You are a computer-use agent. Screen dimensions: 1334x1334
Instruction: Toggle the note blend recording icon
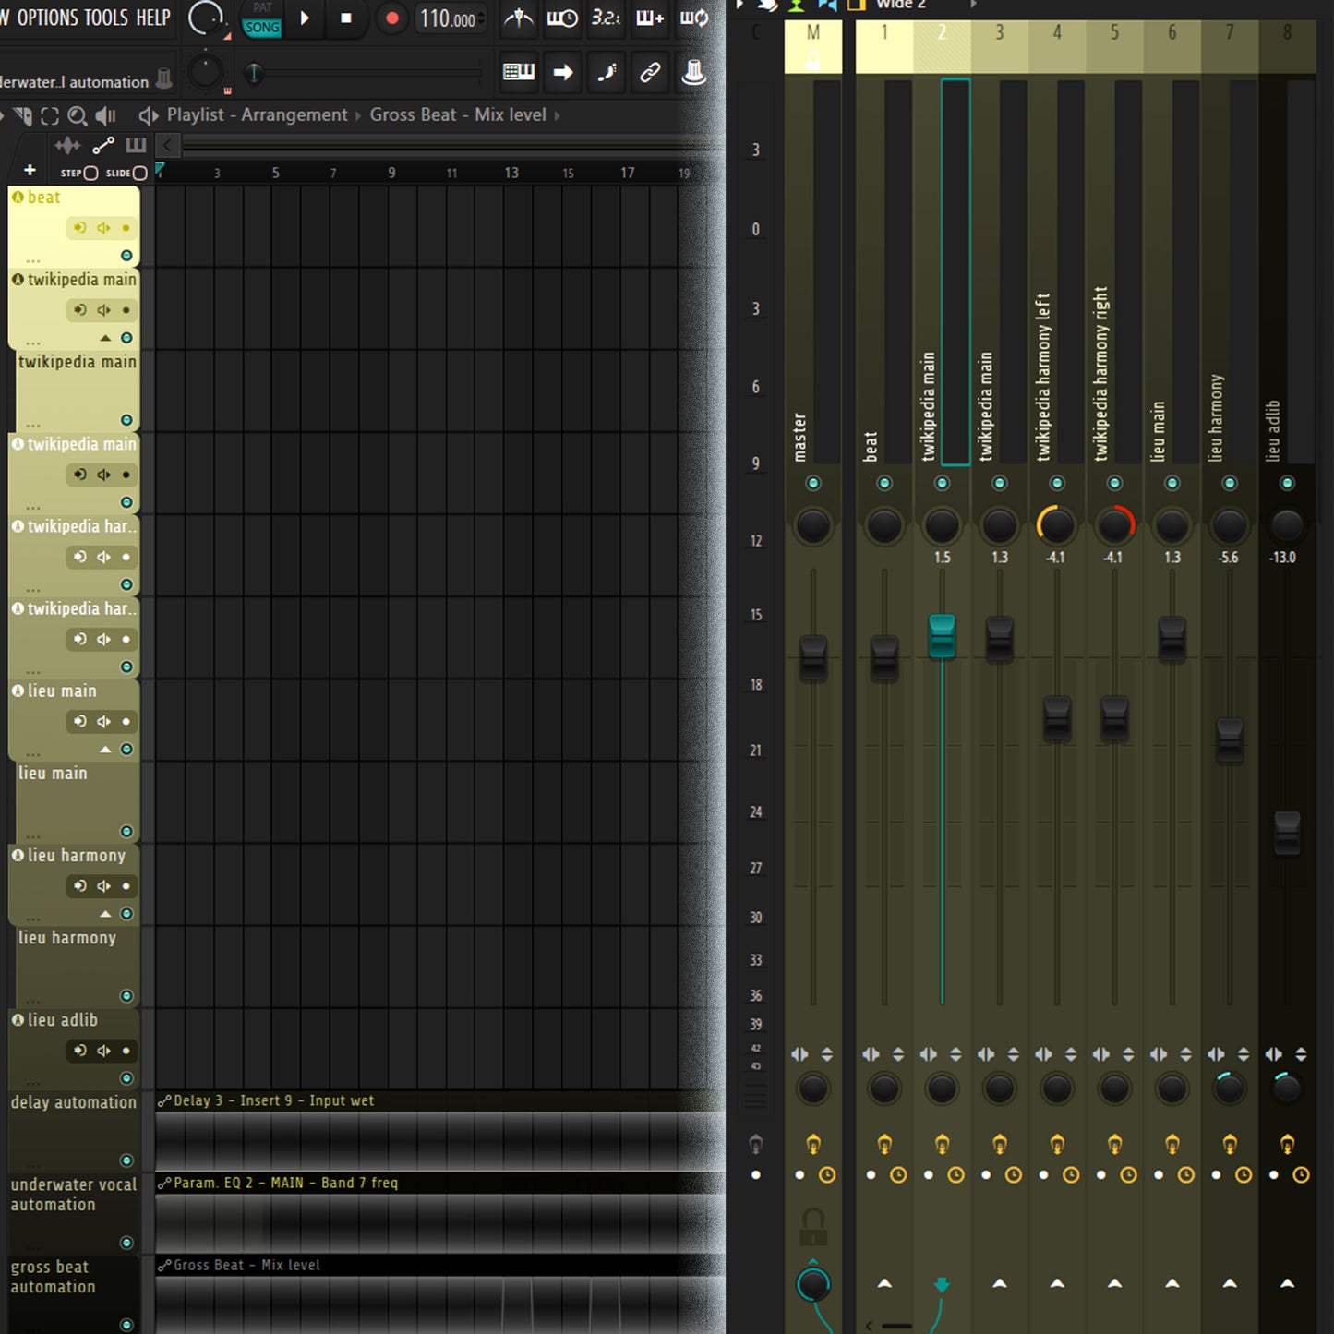click(607, 72)
